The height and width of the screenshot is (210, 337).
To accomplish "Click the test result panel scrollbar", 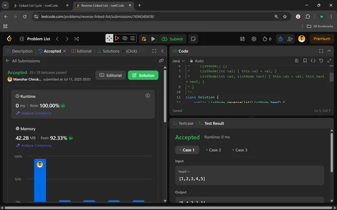I will pyautogui.click(x=332, y=152).
